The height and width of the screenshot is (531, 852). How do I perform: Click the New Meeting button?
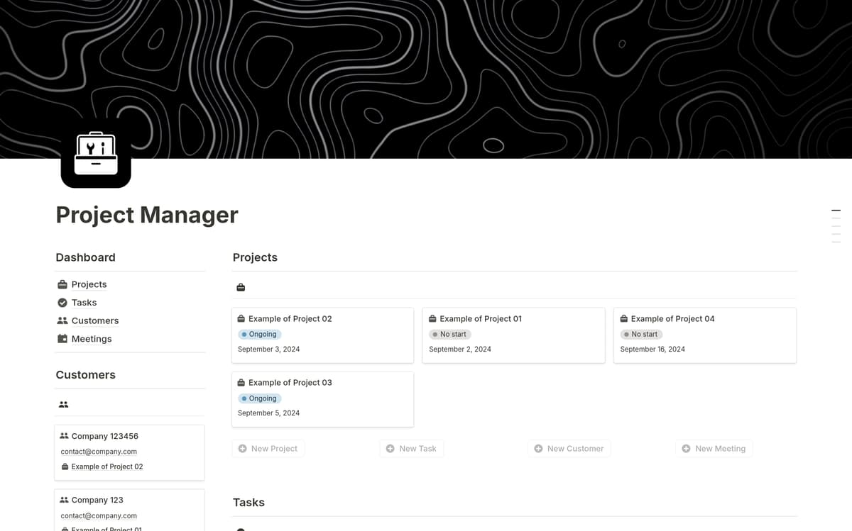tap(714, 449)
